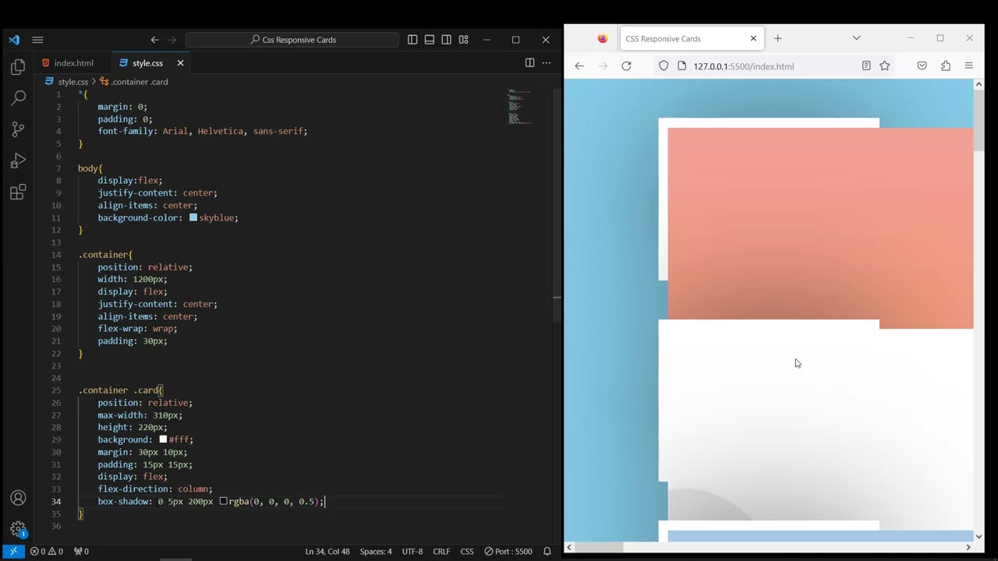The image size is (998, 561).
Task: Switch to the index.html editor tab
Action: coord(73,63)
